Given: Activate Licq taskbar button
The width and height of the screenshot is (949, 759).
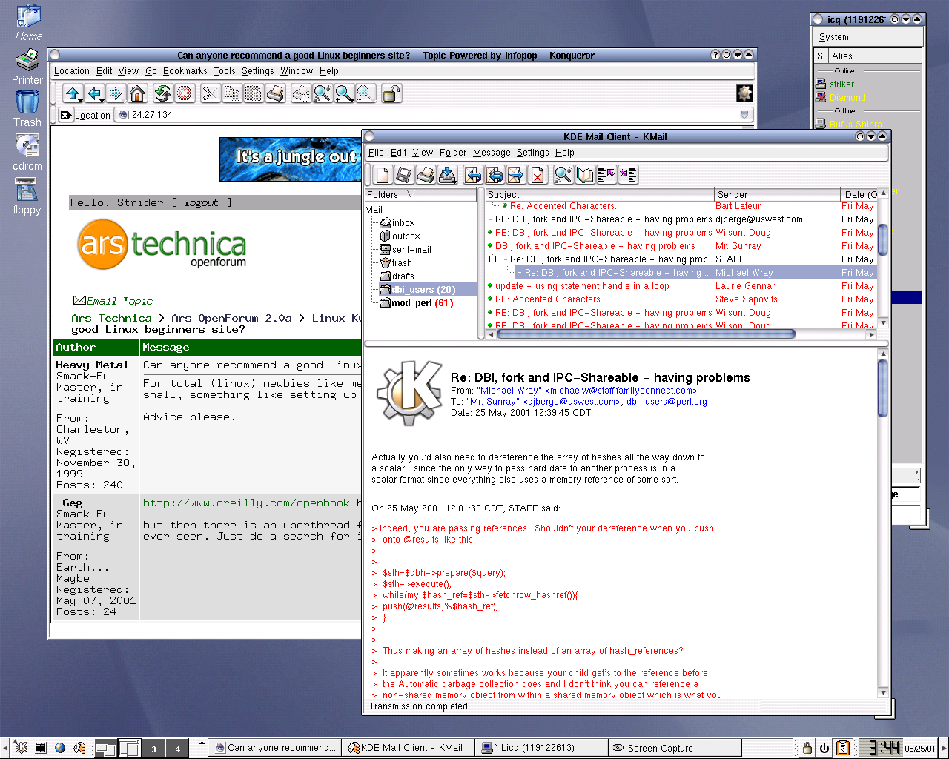Looking at the screenshot, I should point(543,748).
